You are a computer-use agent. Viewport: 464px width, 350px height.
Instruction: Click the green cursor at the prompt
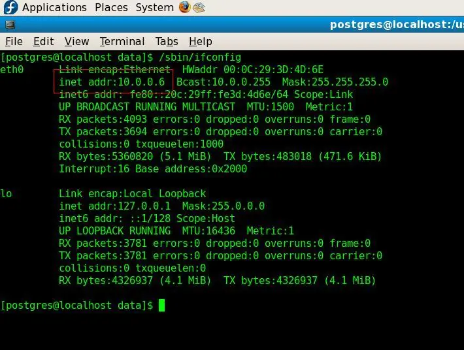161,305
